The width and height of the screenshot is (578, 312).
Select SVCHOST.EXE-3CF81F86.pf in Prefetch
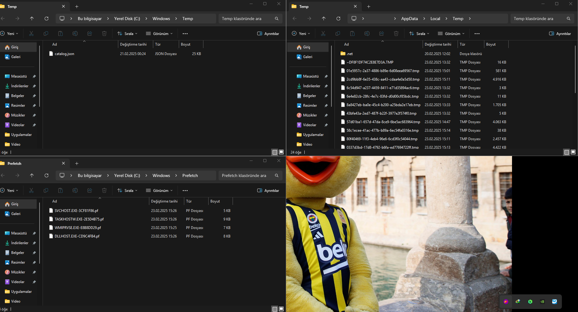tap(76, 211)
